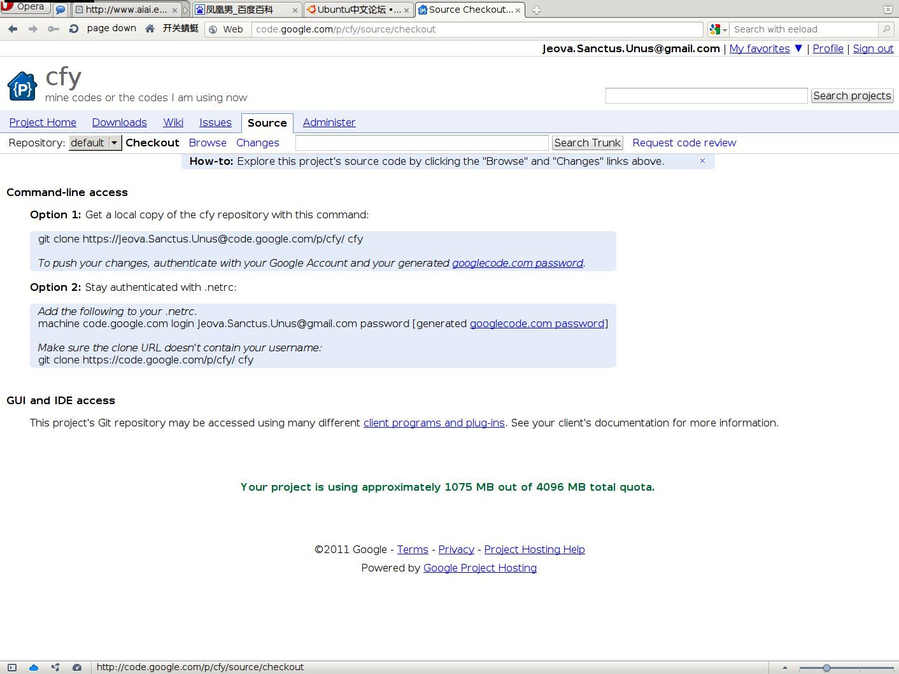
Task: Click the Search with eeload field
Action: click(x=804, y=29)
